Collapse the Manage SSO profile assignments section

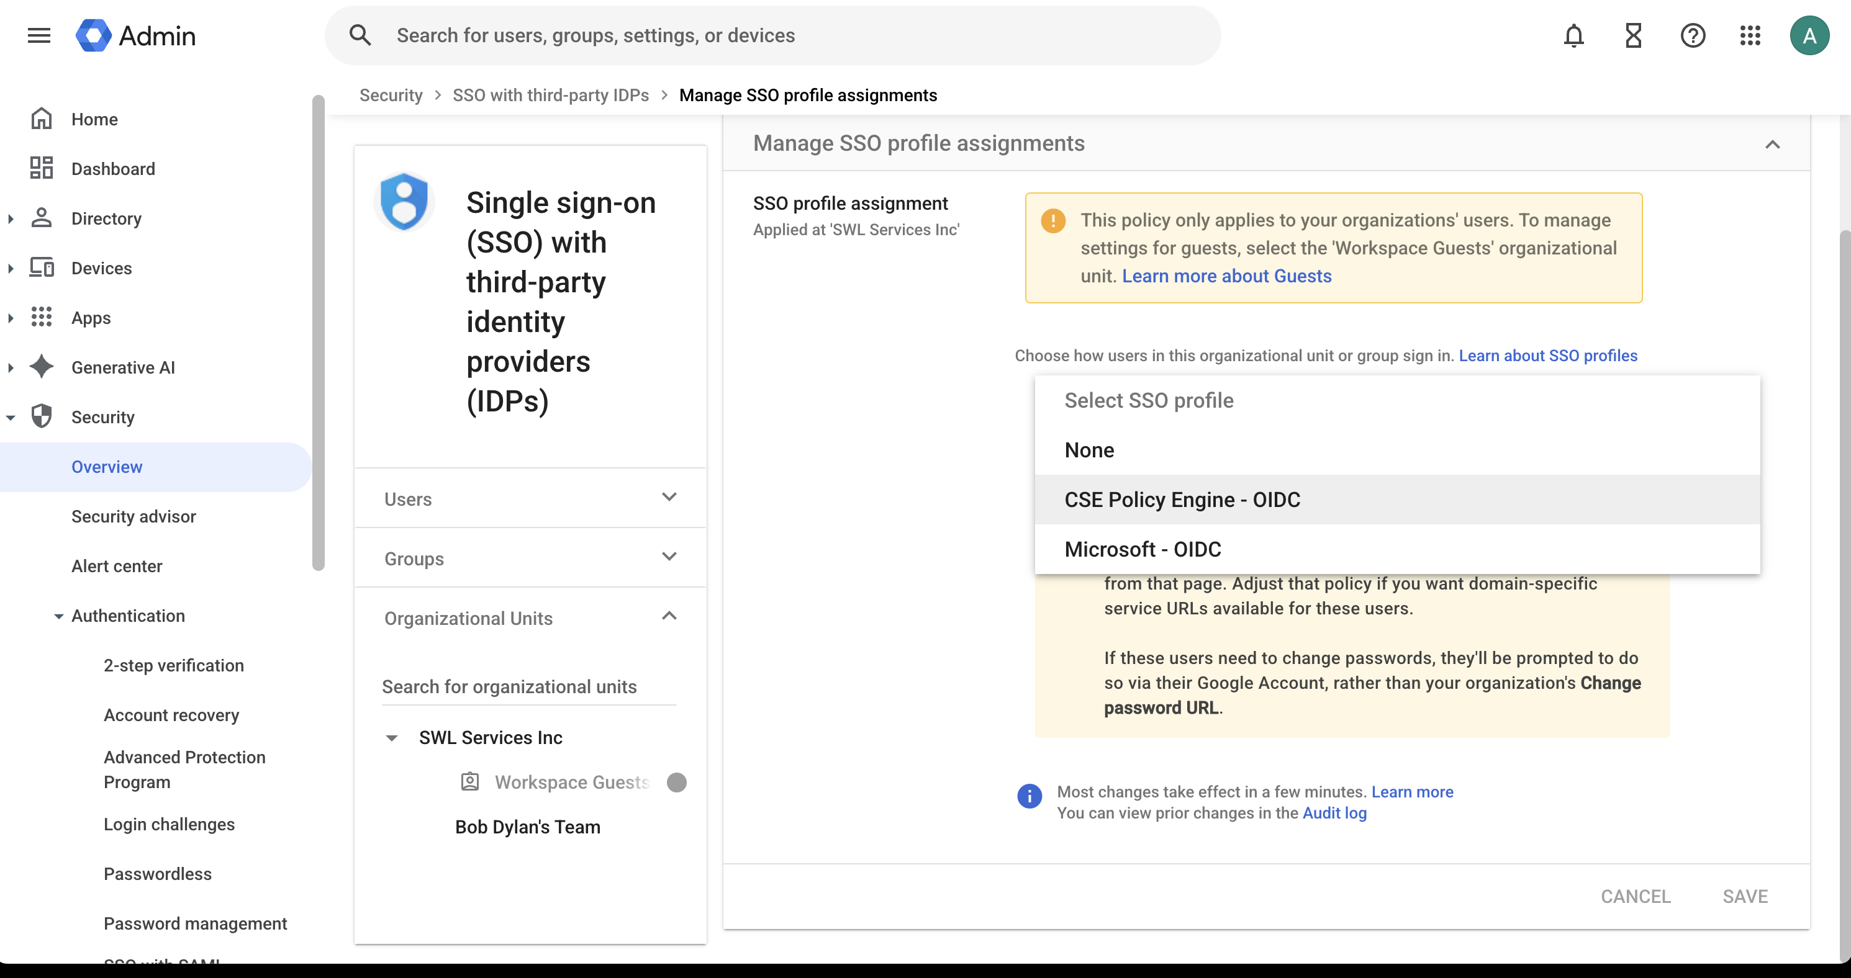[1773, 145]
